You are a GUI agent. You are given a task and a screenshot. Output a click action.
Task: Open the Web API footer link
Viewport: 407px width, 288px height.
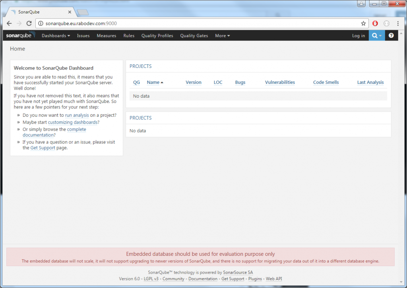[x=274, y=278]
